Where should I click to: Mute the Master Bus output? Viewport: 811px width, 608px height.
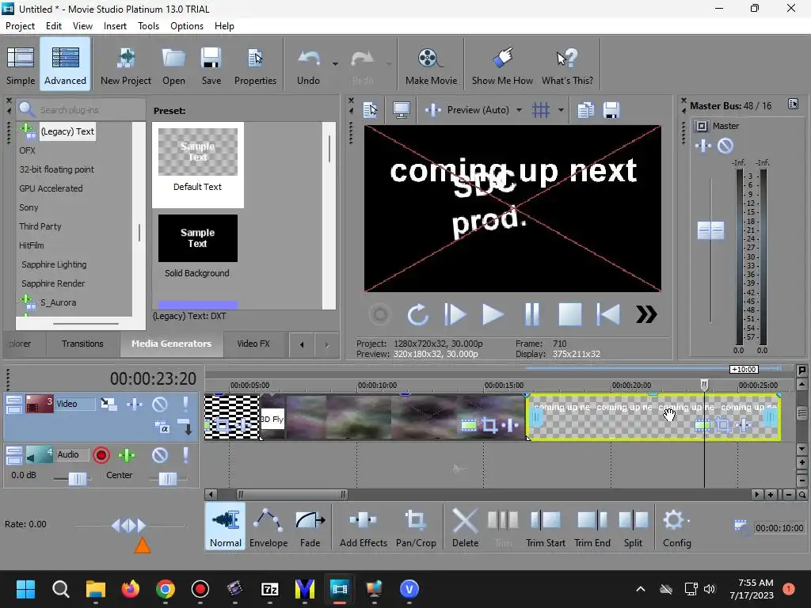click(725, 146)
